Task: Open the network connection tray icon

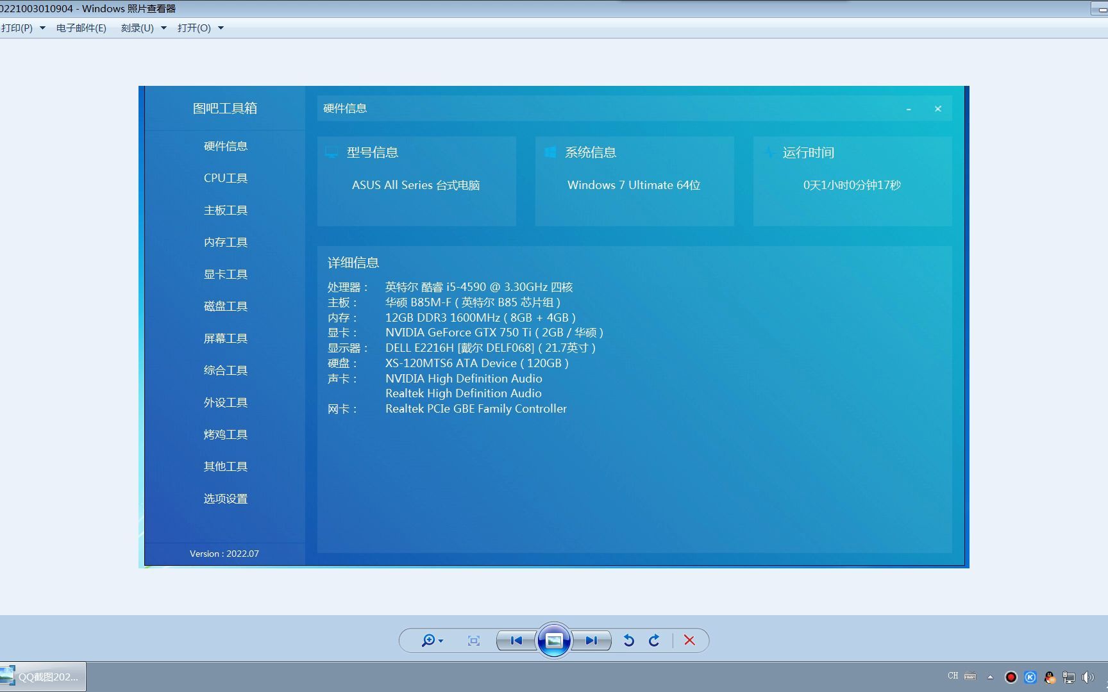Action: point(1069,677)
